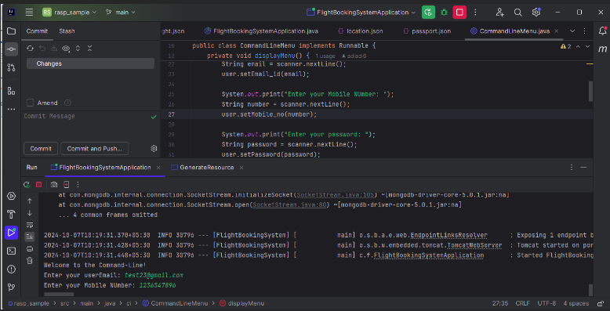The height and width of the screenshot is (311, 610).
Task: Open the Notifications bell
Action: [603, 31]
